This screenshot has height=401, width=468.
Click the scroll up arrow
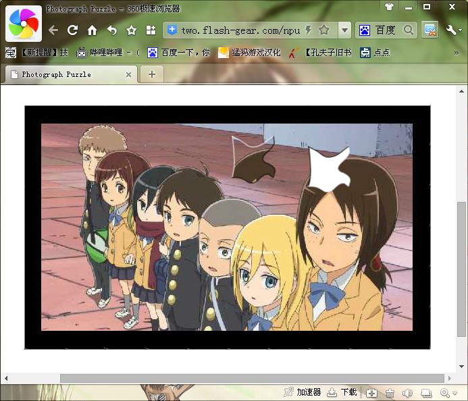point(461,91)
